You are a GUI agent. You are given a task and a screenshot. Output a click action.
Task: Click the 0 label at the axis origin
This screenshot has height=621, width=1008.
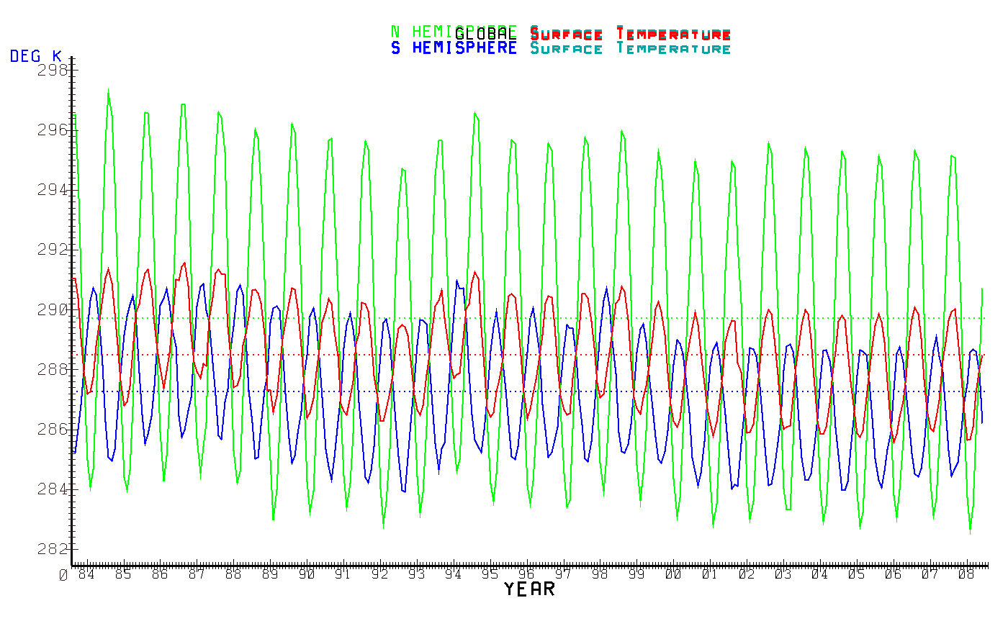pos(63,575)
